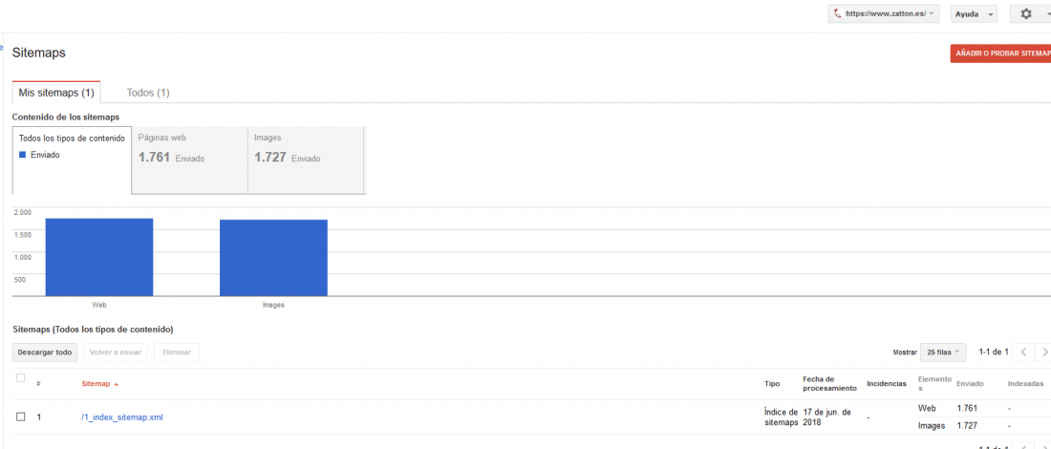Click Añadir o probar sitemap button
This screenshot has width=1051, height=449.
pyautogui.click(x=1000, y=53)
